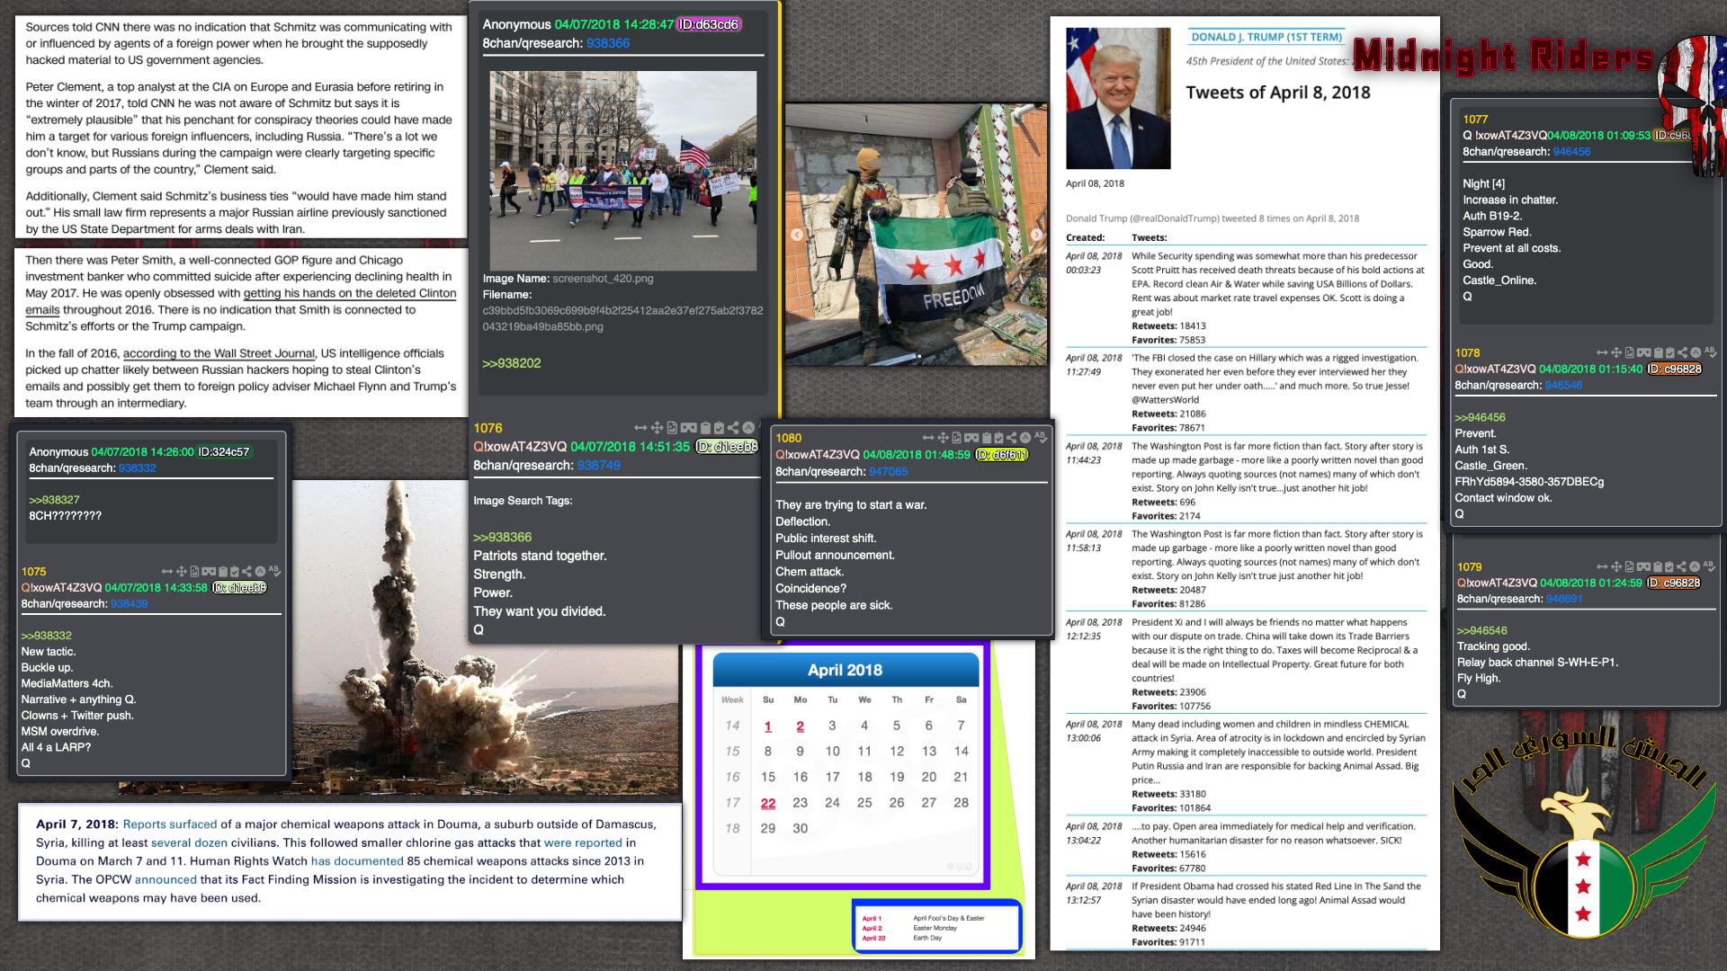Viewport: 1727px width, 971px height.
Task: Click the 'several dozen' link
Action: tap(189, 843)
